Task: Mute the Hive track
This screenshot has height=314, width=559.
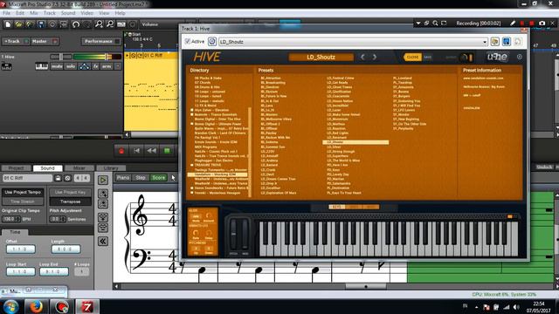Action: 57,66
